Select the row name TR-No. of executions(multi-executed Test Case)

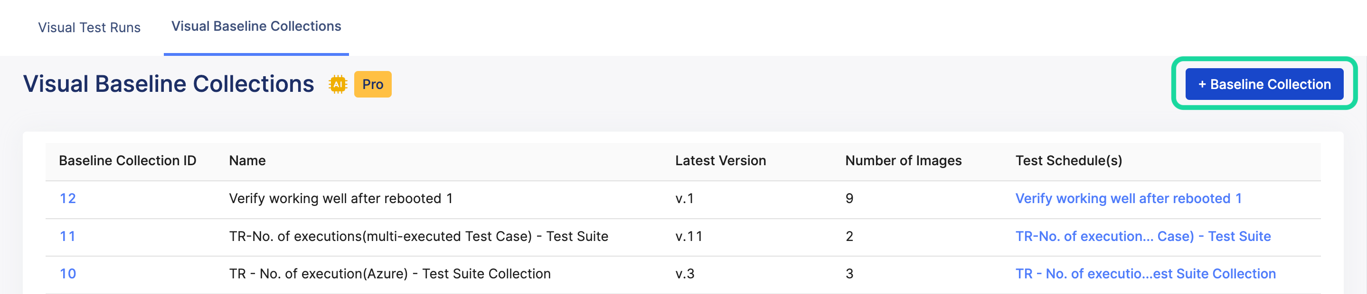point(418,236)
